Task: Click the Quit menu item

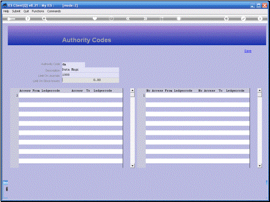Action: 26,11
